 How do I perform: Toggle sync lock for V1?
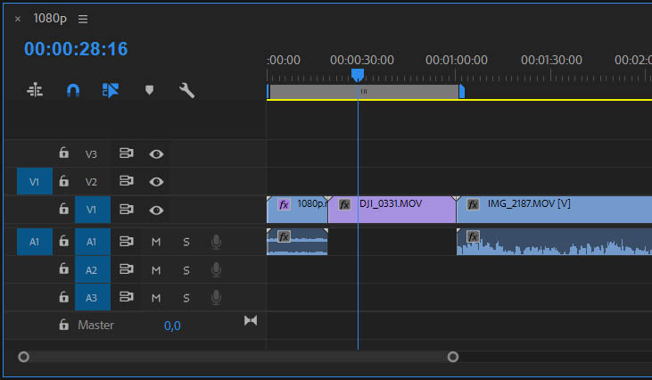[x=126, y=209]
